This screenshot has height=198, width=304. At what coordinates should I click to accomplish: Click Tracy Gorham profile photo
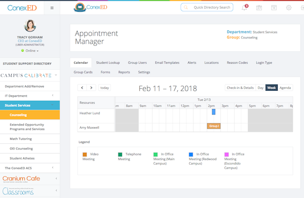(x=30, y=26)
